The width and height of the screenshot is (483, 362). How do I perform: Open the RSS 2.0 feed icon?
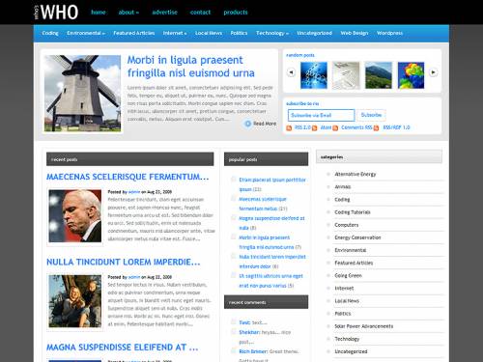289,128
